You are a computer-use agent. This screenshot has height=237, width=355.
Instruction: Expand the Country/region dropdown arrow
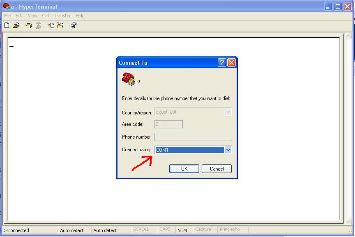[x=228, y=112]
